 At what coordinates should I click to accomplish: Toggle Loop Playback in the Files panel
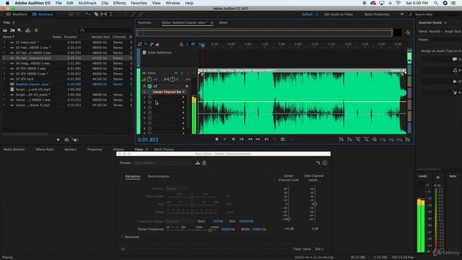click(x=66, y=139)
